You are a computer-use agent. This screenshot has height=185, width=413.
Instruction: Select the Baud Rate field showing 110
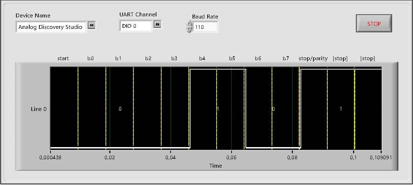click(x=205, y=27)
